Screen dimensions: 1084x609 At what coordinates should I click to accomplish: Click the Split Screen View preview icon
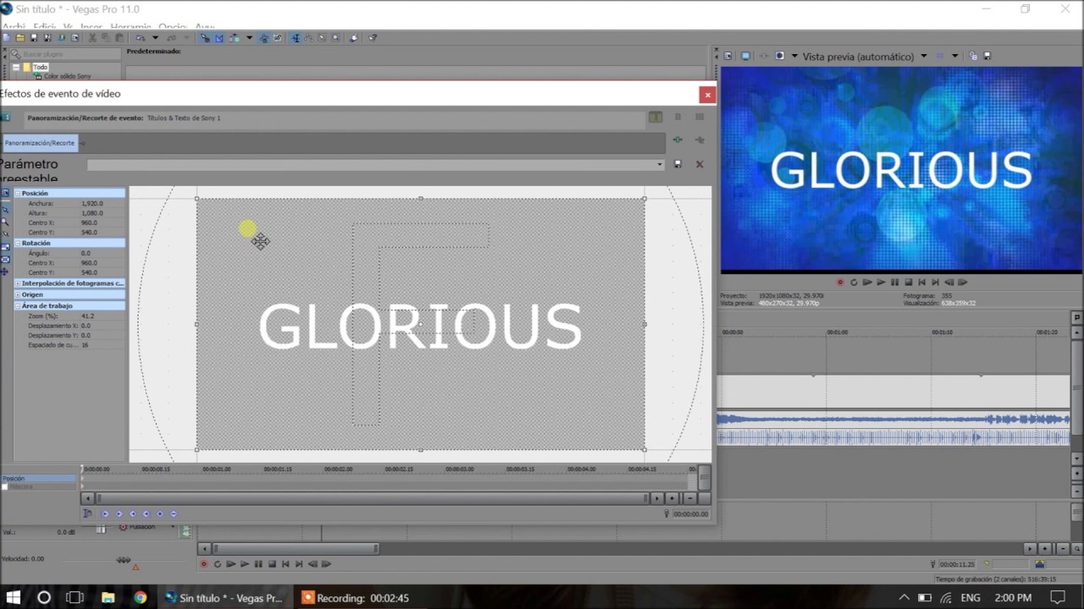tap(779, 56)
